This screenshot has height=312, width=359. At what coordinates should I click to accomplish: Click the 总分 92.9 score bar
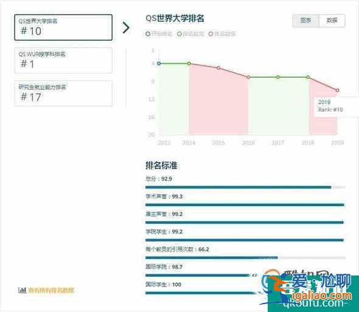click(245, 187)
